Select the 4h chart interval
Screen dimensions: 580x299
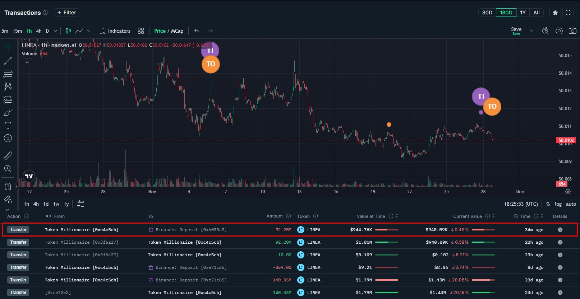tap(39, 31)
